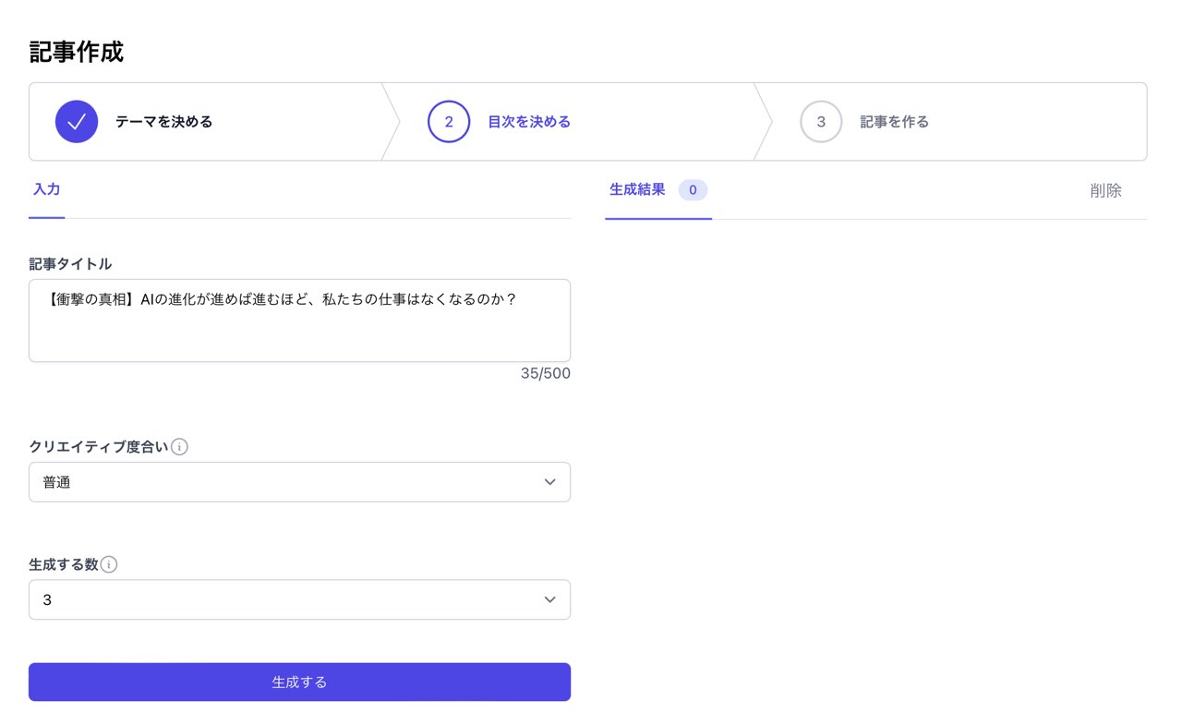Switch to the 生成結果 tab
The width and height of the screenshot is (1182, 725).
637,189
